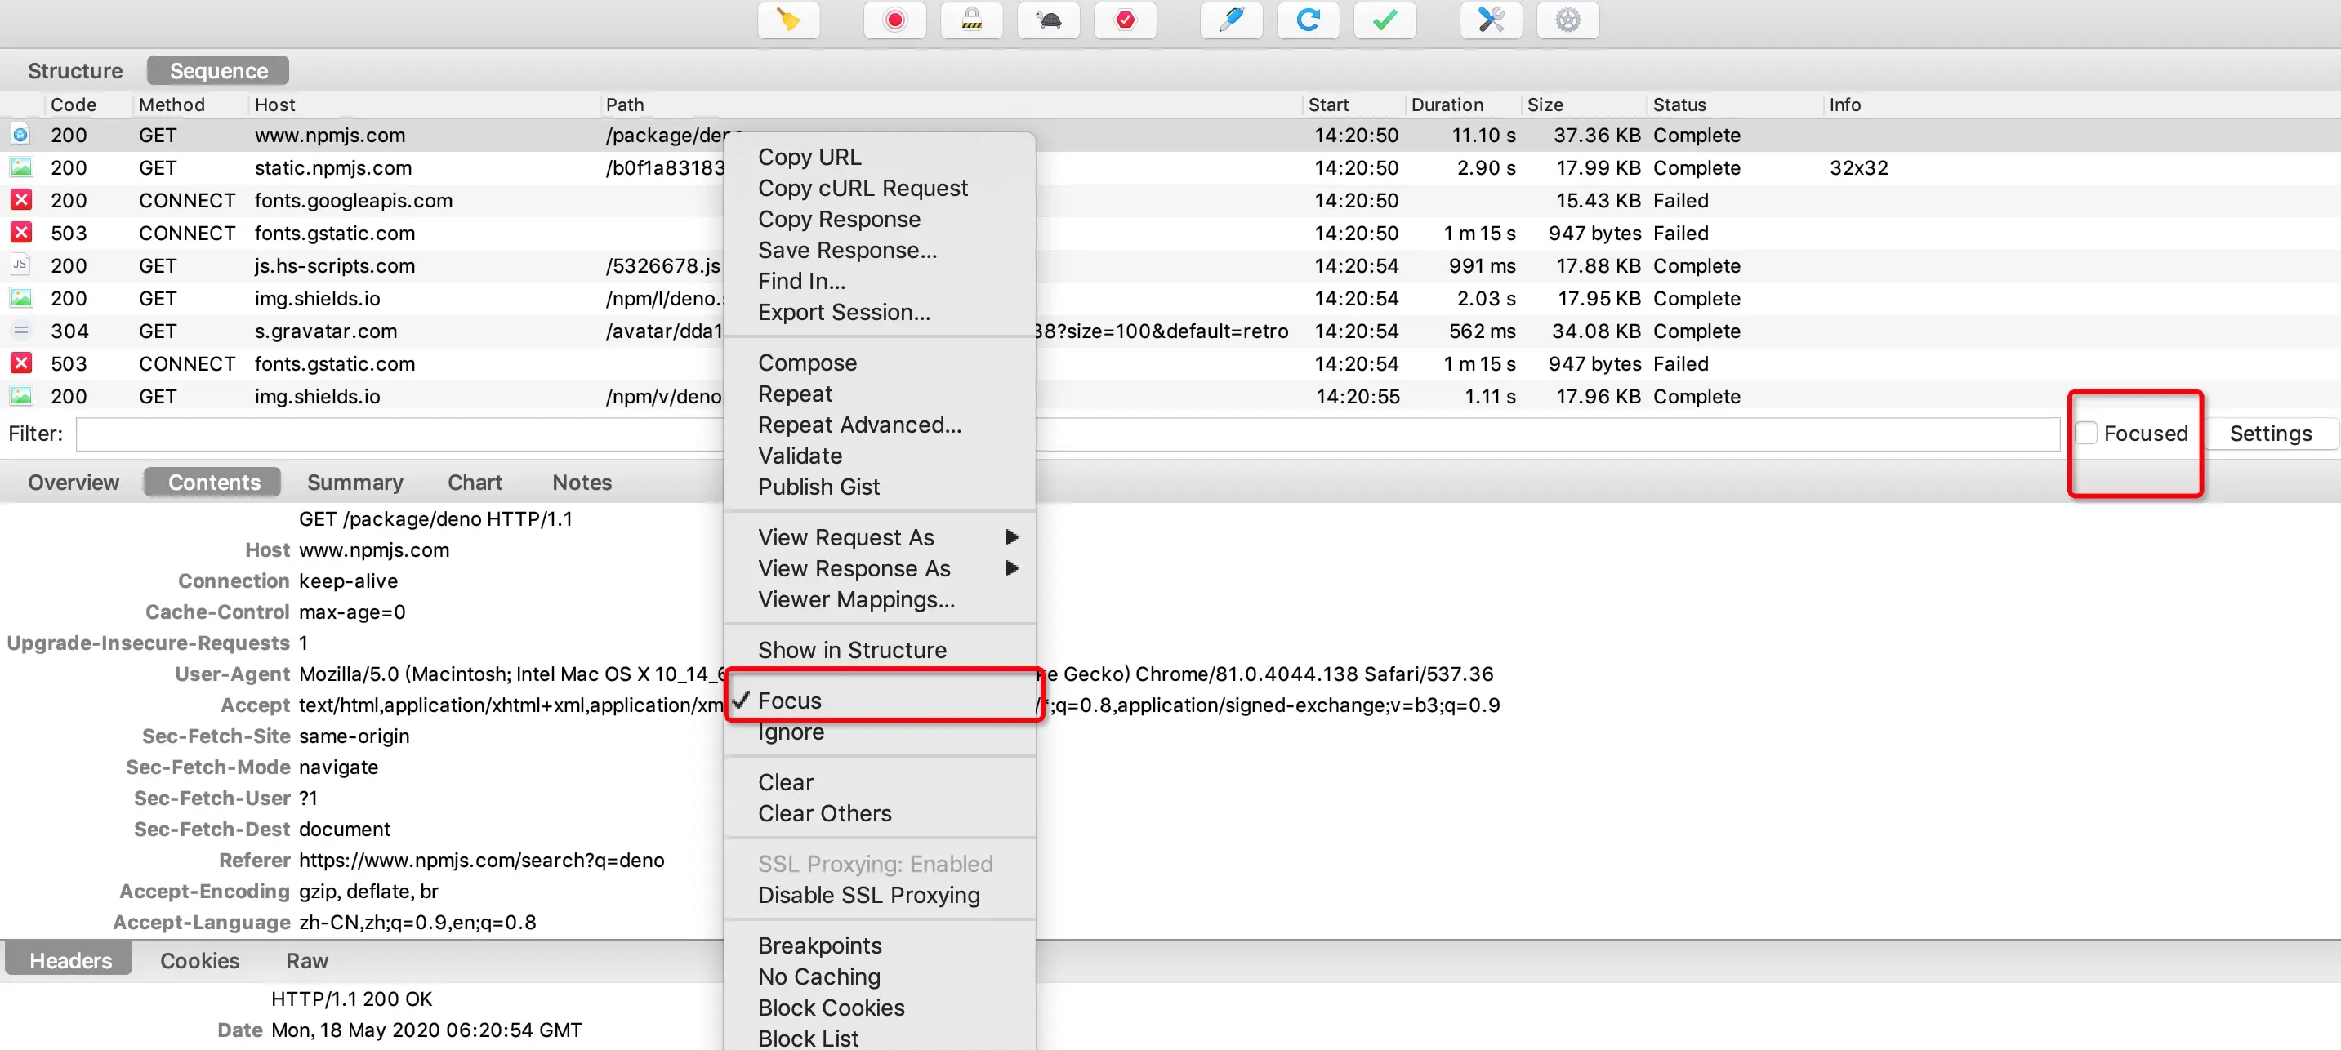Toggle the Focused checkbox
The width and height of the screenshot is (2341, 1050).
pos(2088,434)
